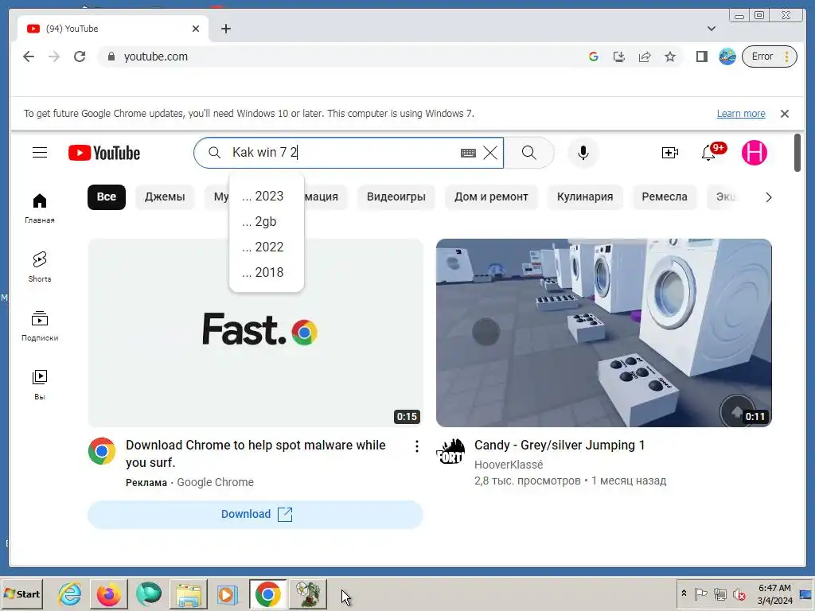Open the Windows Start menu
Screen dimensions: 815x611
pos(22,593)
